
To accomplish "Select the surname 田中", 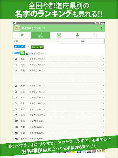I will coord(22,86).
